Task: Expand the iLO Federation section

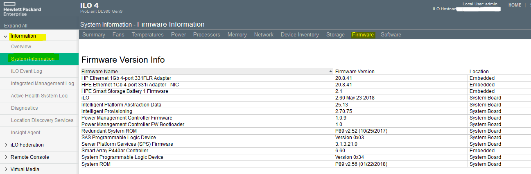Action: click(5, 145)
